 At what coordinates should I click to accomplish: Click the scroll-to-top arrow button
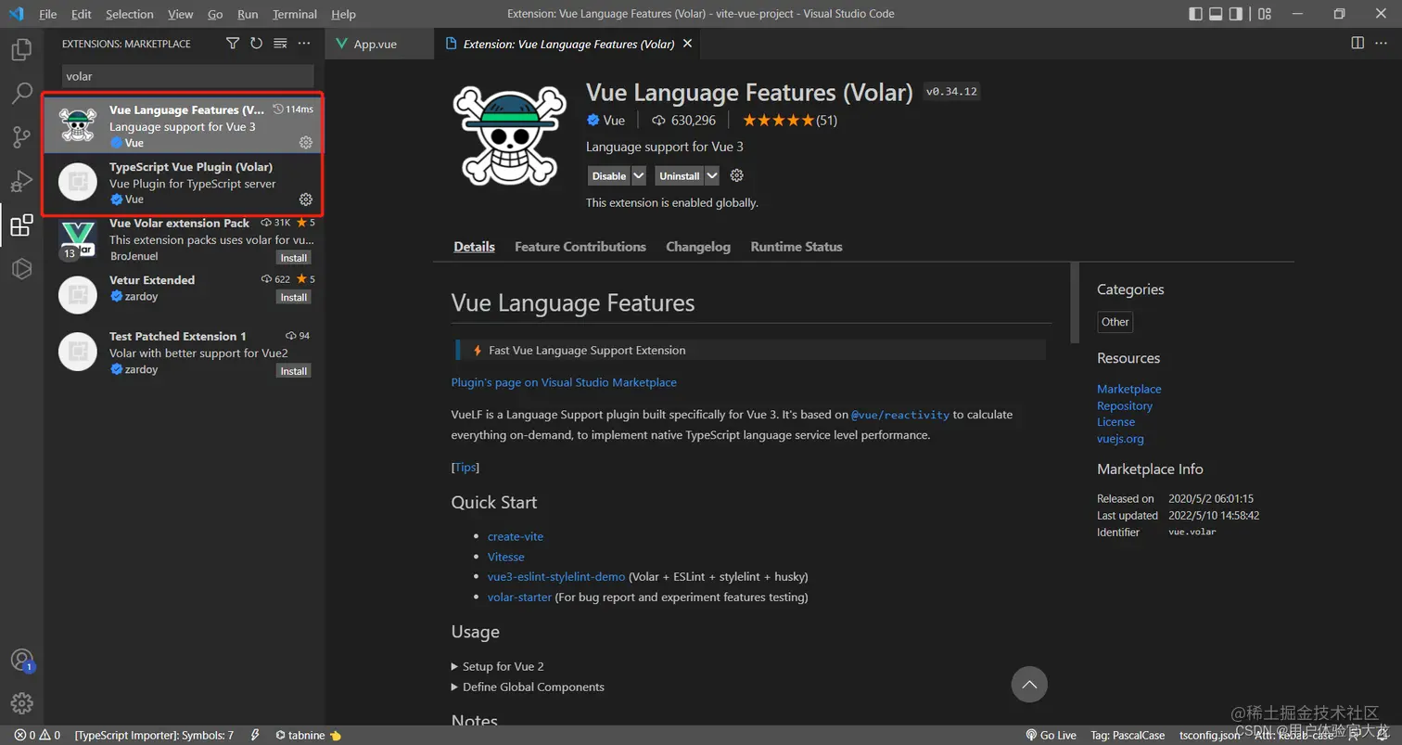point(1029,685)
